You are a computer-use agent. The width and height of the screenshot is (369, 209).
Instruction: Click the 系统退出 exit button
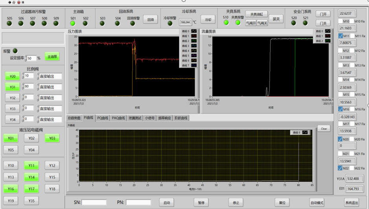point(352,203)
